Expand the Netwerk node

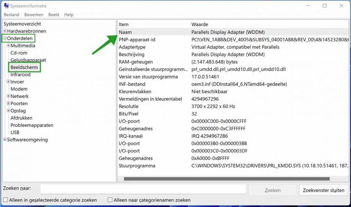[x=8, y=96]
